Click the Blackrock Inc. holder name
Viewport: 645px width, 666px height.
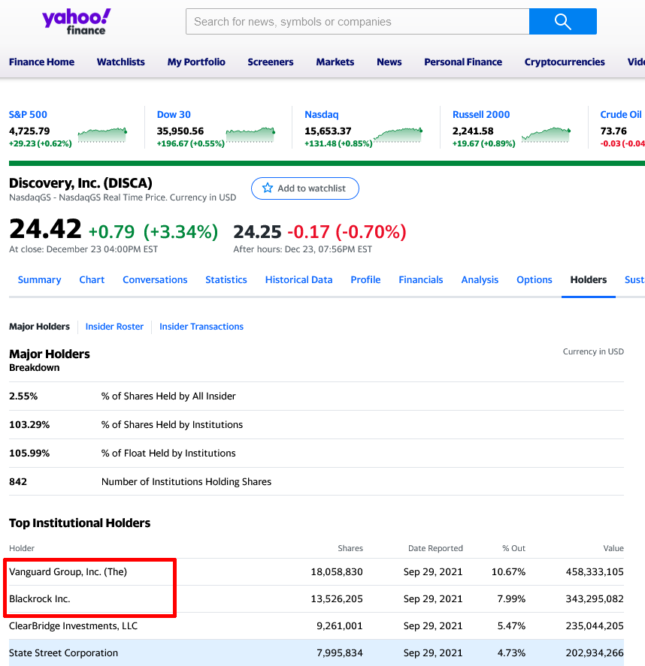tap(40, 599)
